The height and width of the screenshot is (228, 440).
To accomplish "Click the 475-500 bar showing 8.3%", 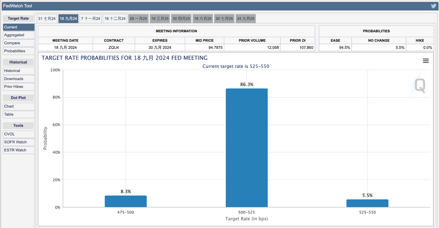I will 126,201.
